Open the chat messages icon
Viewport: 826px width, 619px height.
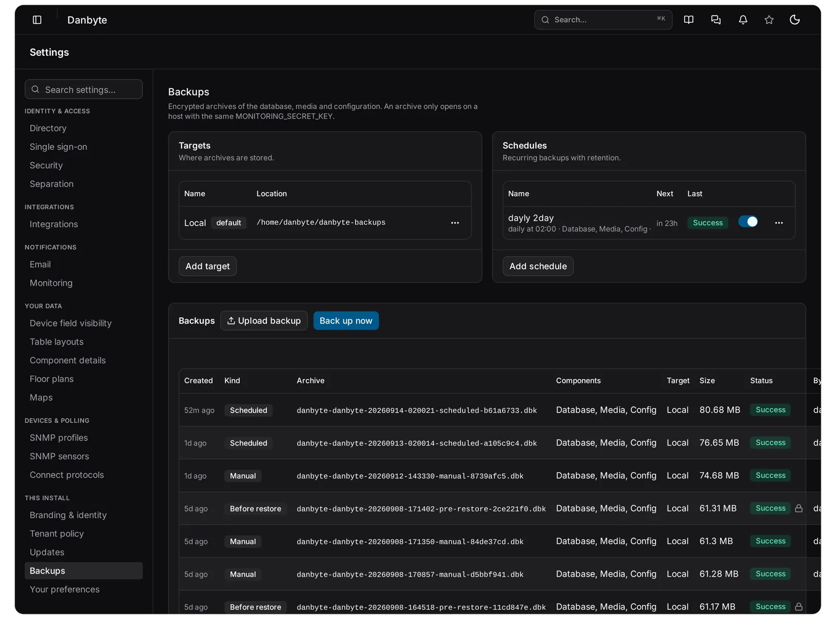pos(716,20)
